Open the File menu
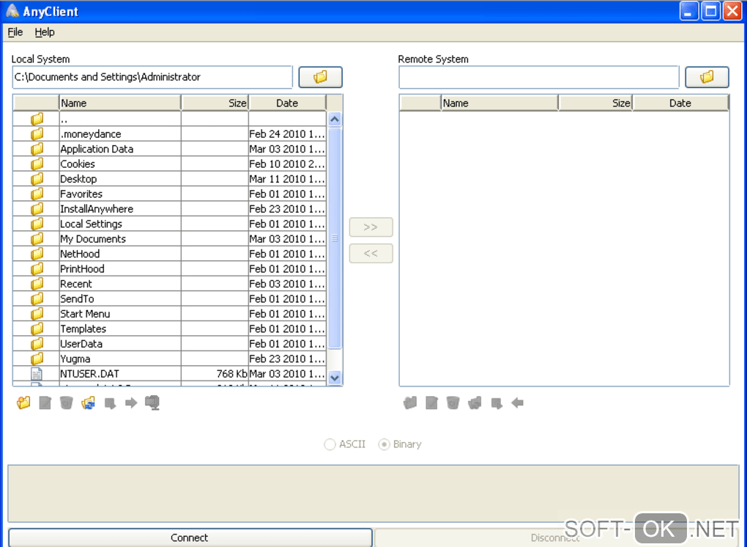The image size is (747, 547). pos(15,32)
